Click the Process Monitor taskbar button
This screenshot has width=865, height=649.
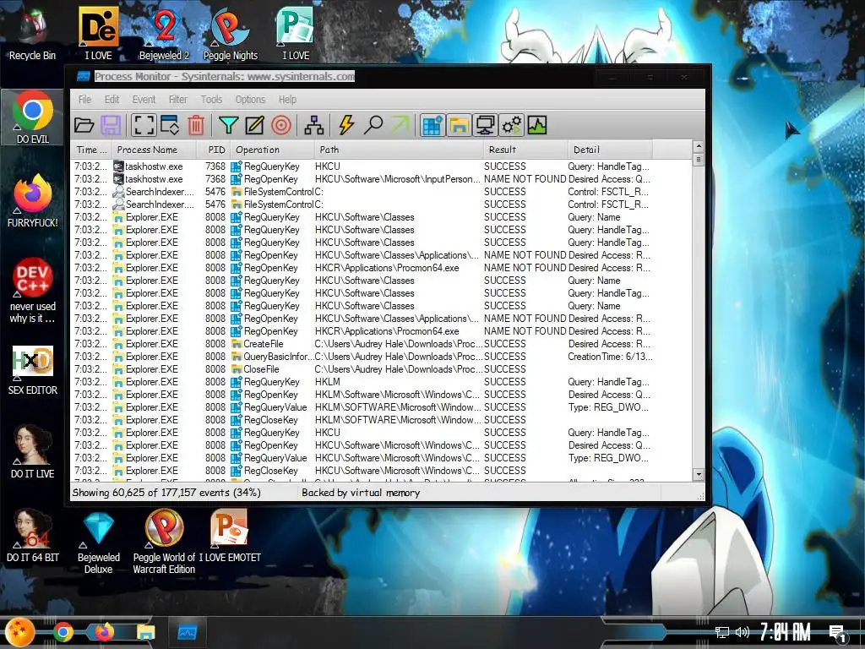pos(187,632)
